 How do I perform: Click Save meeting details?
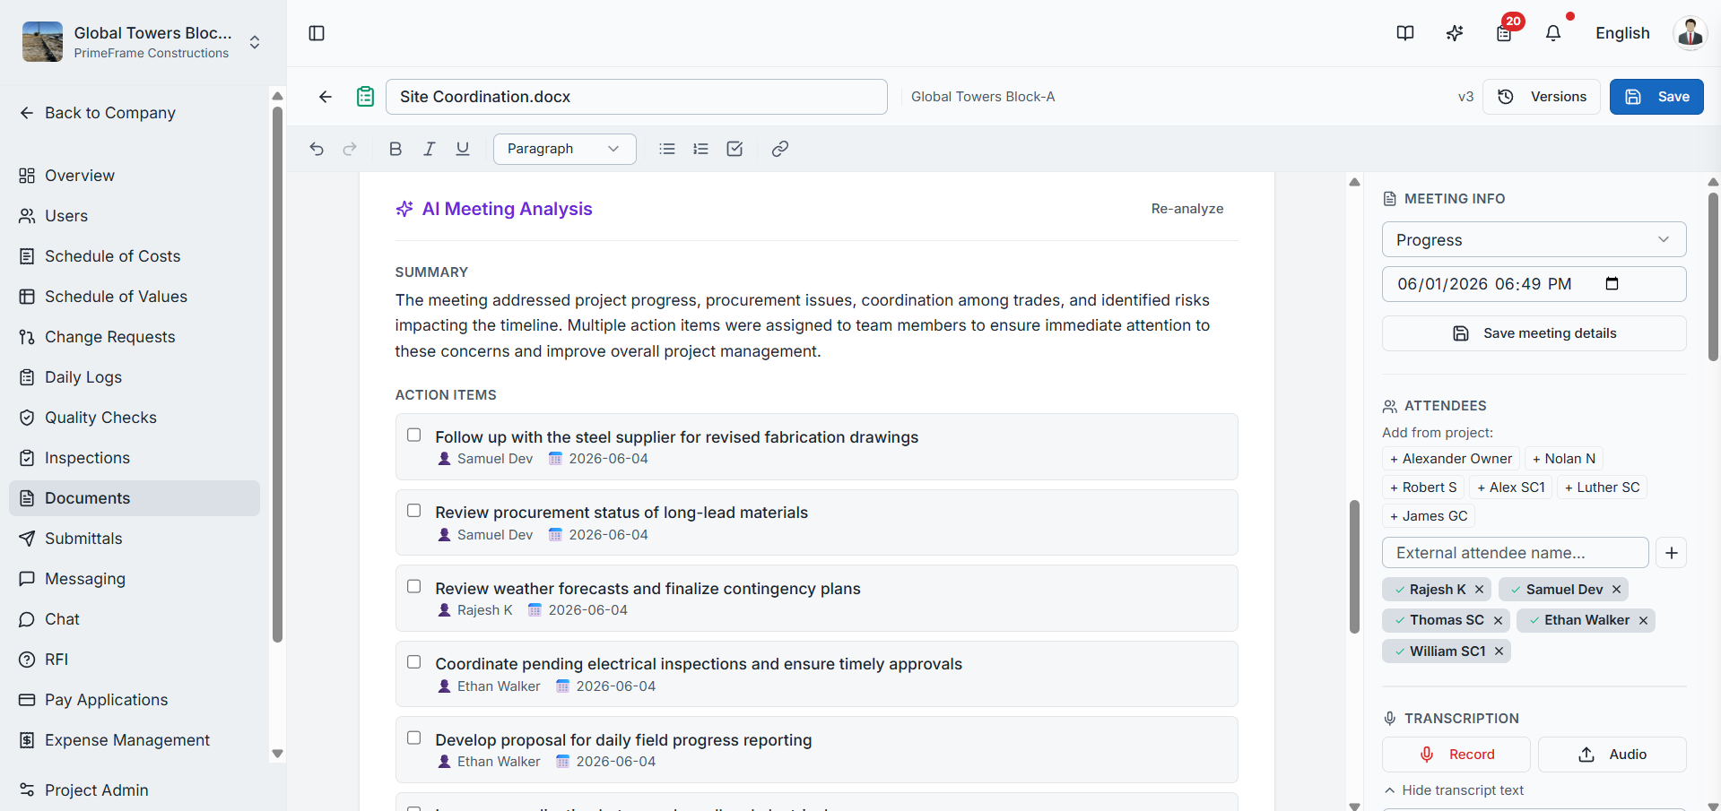click(1534, 333)
